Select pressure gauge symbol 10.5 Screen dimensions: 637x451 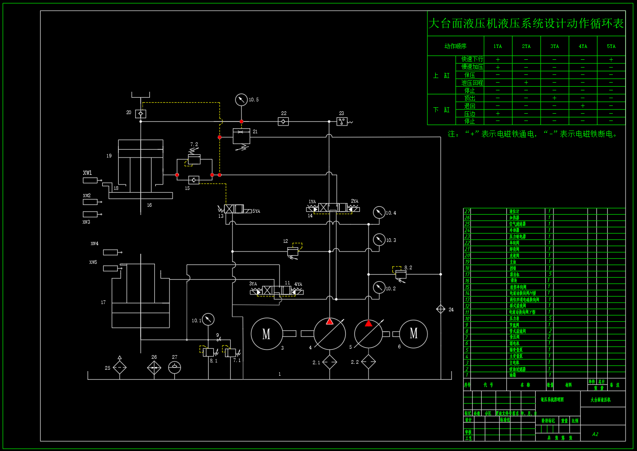click(x=241, y=100)
